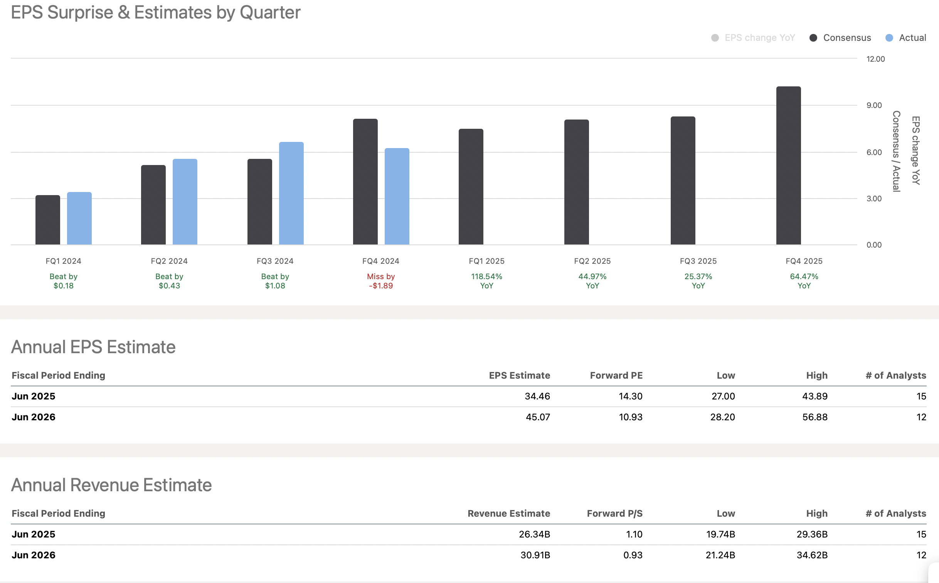Select the FQ4 2024 quarter label

tap(381, 261)
